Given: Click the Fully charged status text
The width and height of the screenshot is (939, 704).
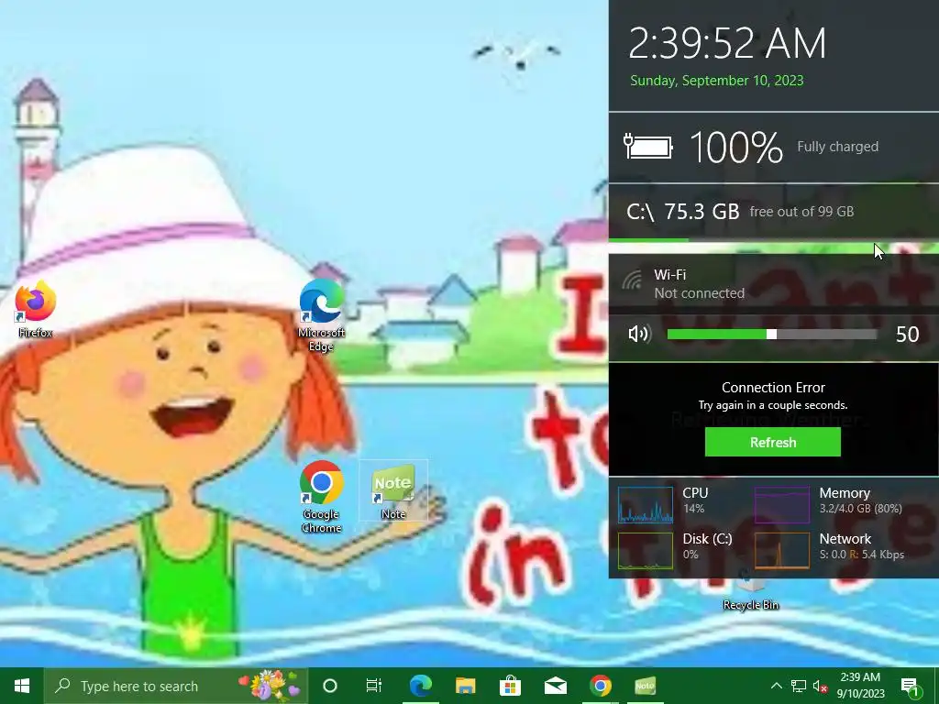Looking at the screenshot, I should [837, 147].
